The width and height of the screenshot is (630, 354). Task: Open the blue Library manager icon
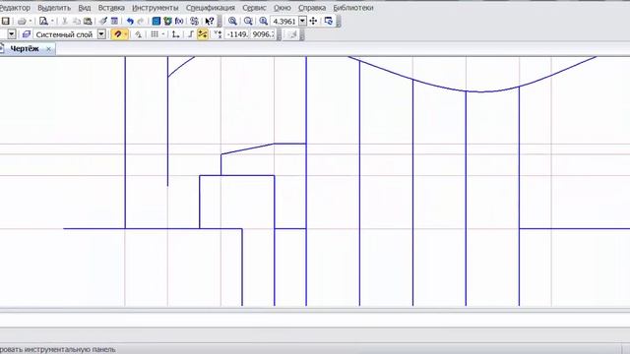(x=157, y=21)
